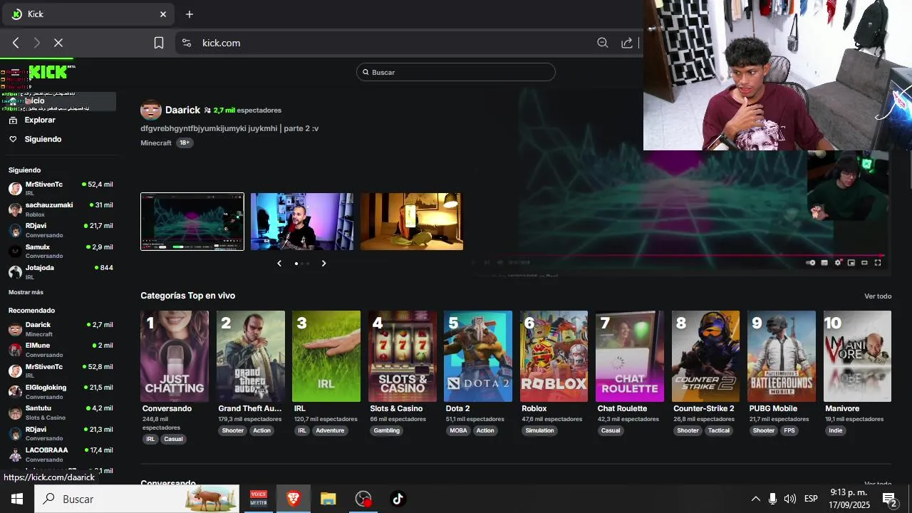Open Daarick's channel from featured header
912x513 pixels.
[x=182, y=110]
